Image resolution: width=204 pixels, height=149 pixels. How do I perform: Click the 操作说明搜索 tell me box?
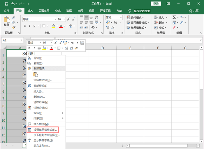142,11
